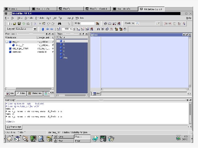Click the Workspace pane plus zoom icon
This screenshot has height=148, width=198.
[46, 34]
